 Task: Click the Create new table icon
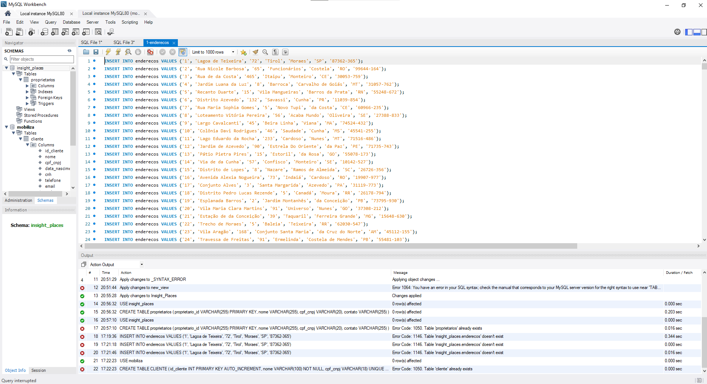click(55, 32)
